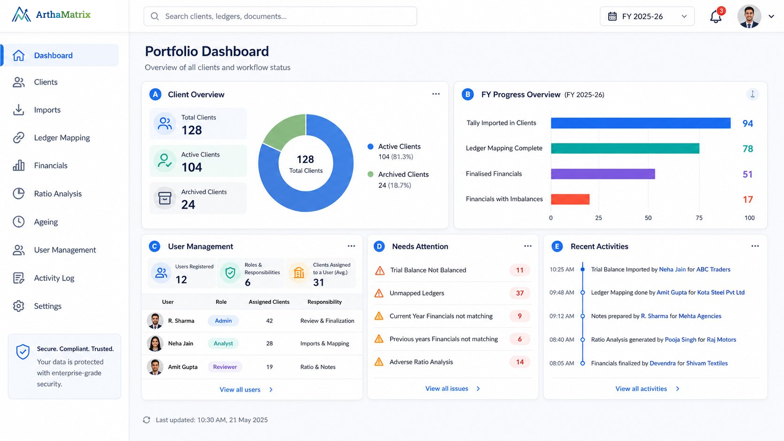784x441 pixels.
Task: Click View all activities link
Action: 648,389
